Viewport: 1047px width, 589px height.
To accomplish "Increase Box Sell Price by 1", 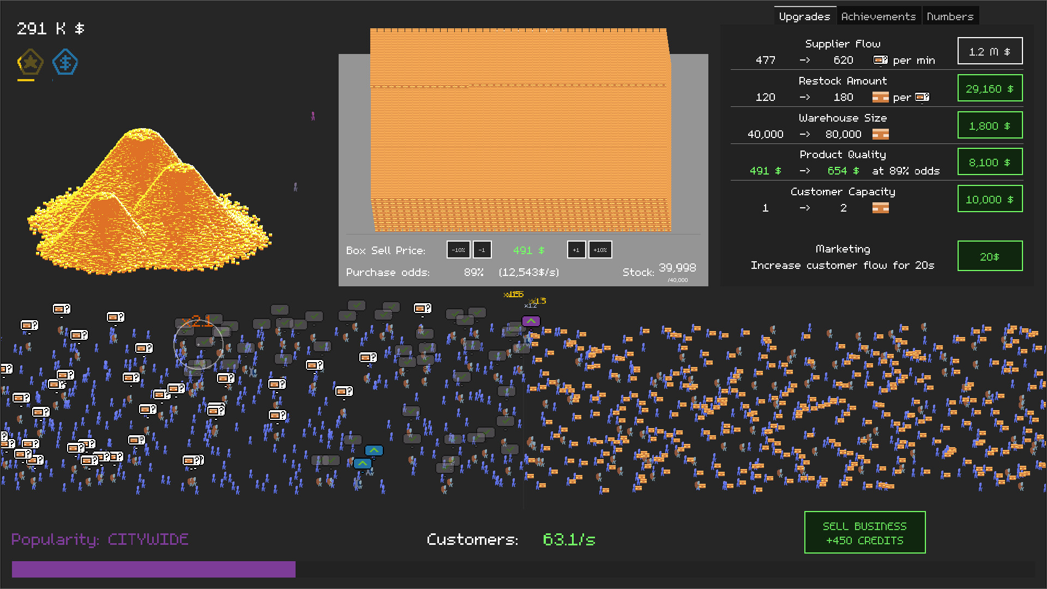I will click(x=576, y=250).
